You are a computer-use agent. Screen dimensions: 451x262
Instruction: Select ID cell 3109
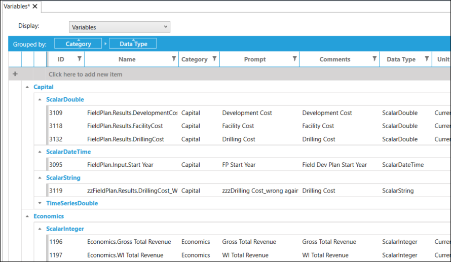point(56,113)
